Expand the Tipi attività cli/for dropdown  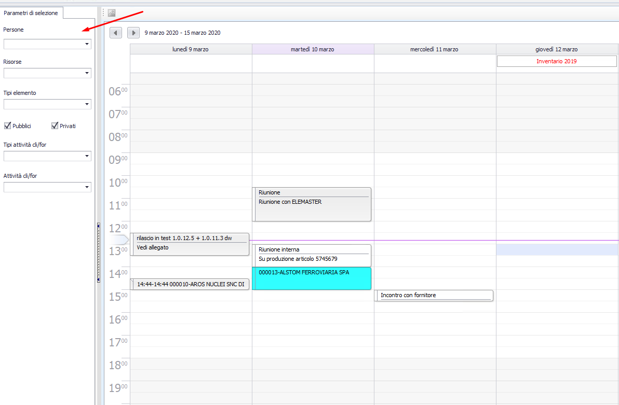87,156
